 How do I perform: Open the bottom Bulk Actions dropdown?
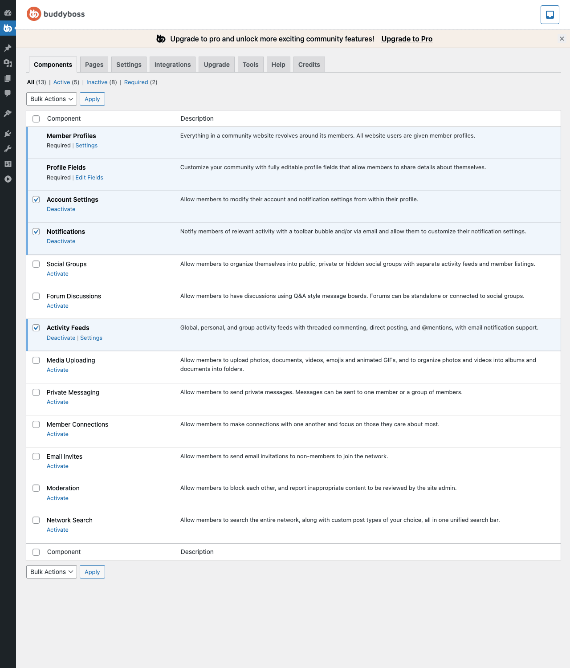[x=52, y=572]
